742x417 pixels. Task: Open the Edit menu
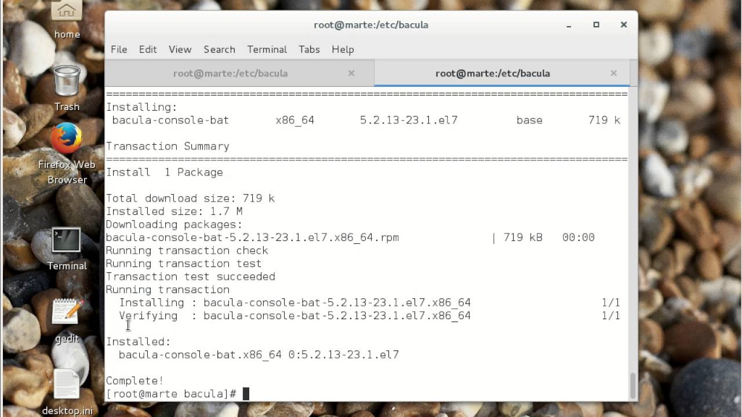(148, 49)
